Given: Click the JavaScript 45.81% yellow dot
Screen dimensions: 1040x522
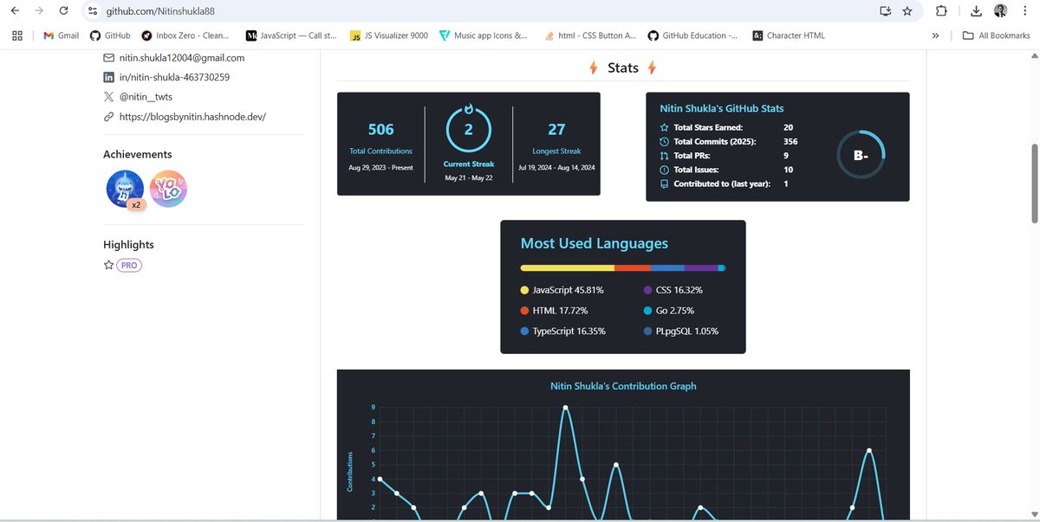Looking at the screenshot, I should coord(524,290).
